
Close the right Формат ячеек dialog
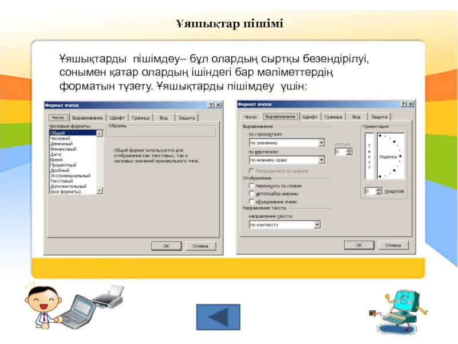(410, 104)
